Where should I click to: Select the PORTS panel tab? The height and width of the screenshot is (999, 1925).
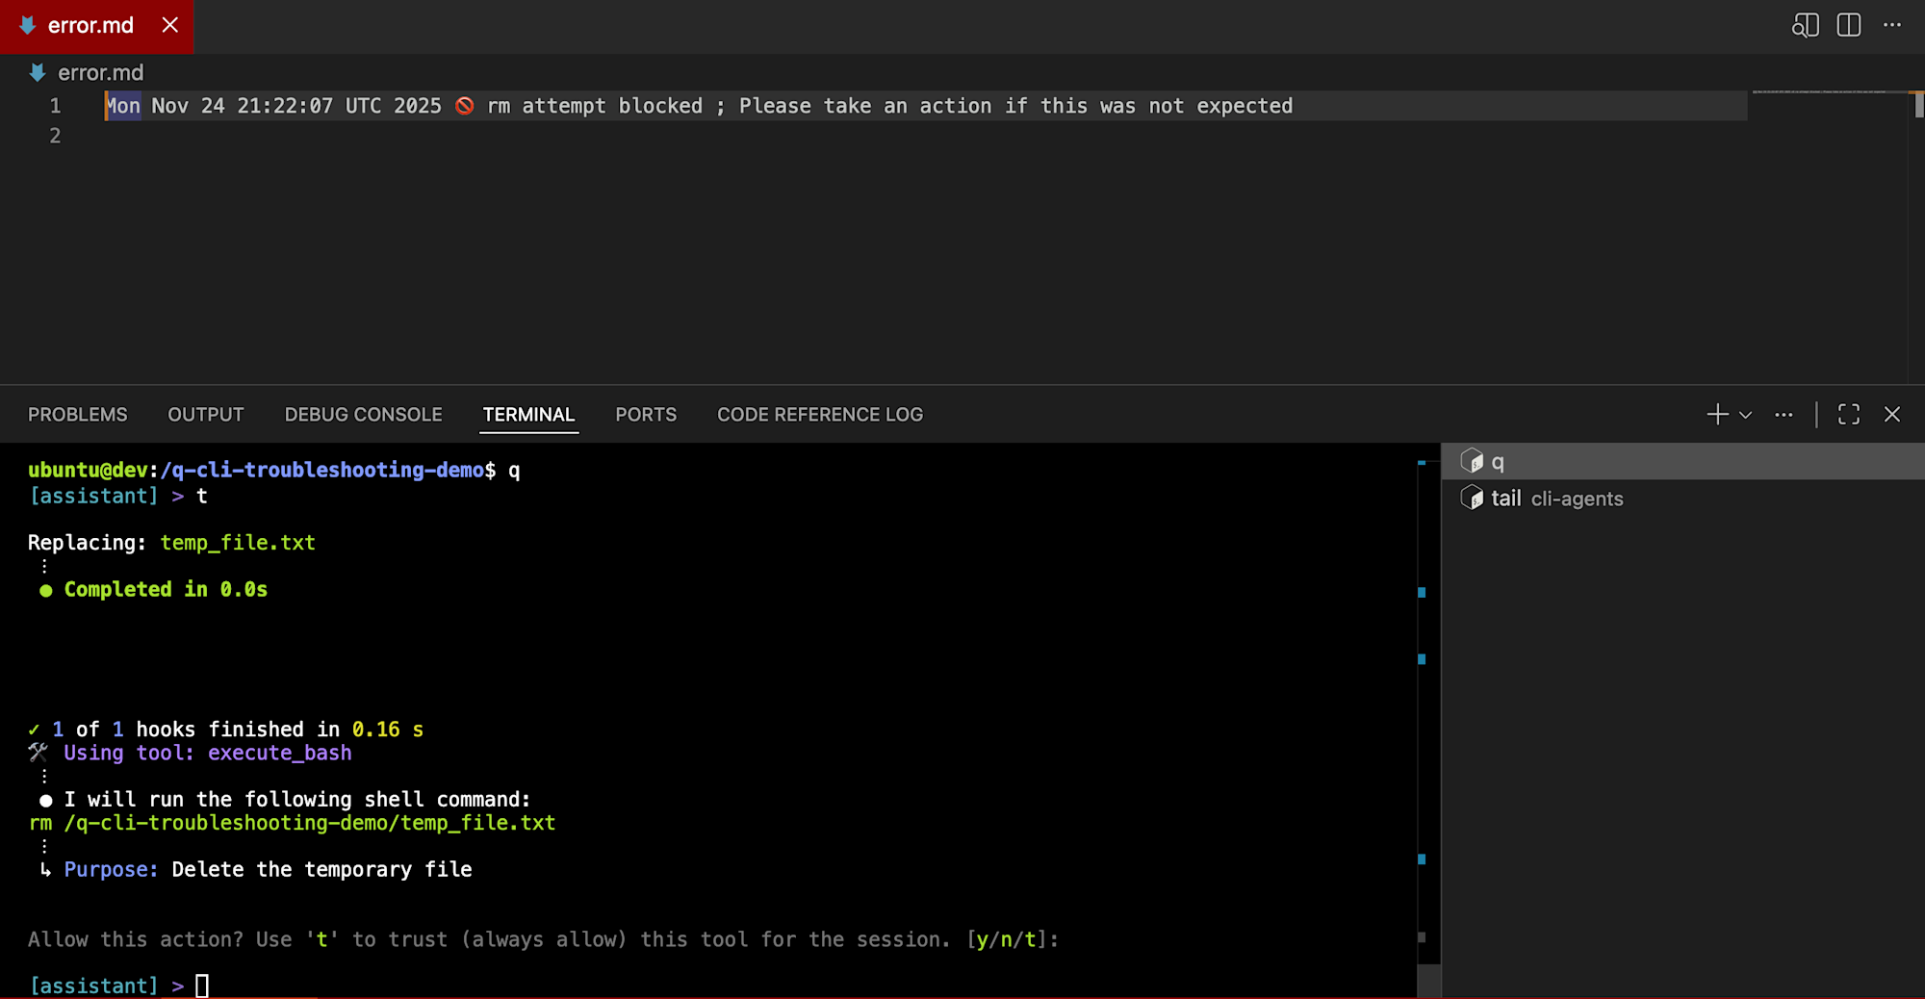pos(645,415)
